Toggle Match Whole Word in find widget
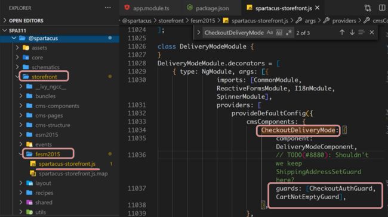The image size is (388, 217). pos(279,33)
